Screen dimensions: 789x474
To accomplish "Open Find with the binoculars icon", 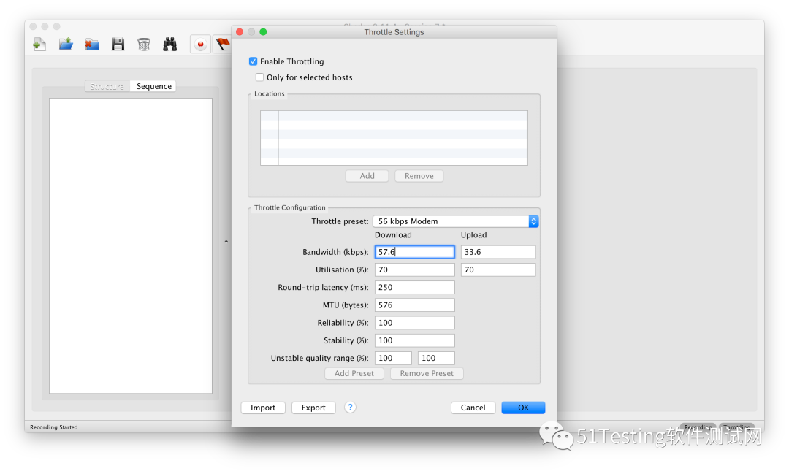I will 170,45.
